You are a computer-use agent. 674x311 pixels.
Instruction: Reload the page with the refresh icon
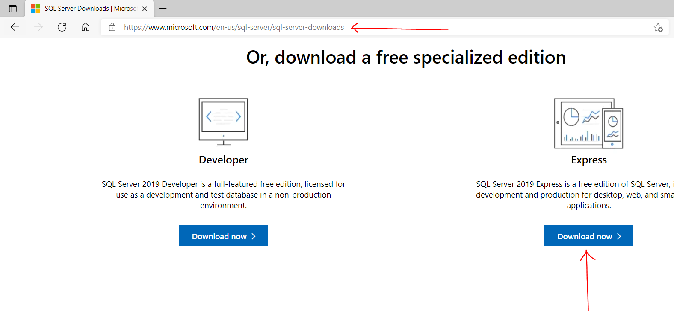pos(62,27)
